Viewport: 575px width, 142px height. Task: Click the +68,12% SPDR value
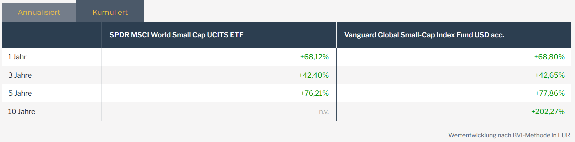(x=314, y=57)
